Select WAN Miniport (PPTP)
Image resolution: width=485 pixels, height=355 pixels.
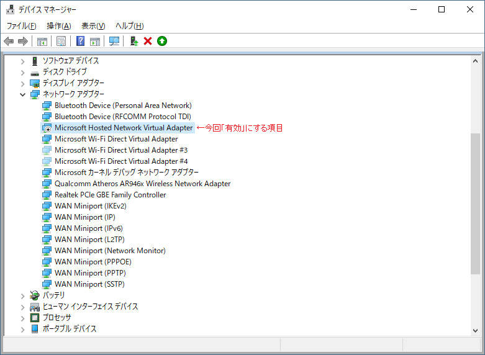90,272
